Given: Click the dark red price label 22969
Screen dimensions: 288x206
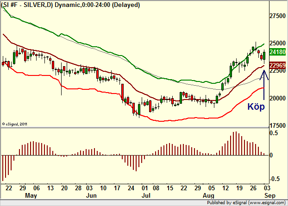Looking at the screenshot, I should (277, 65).
